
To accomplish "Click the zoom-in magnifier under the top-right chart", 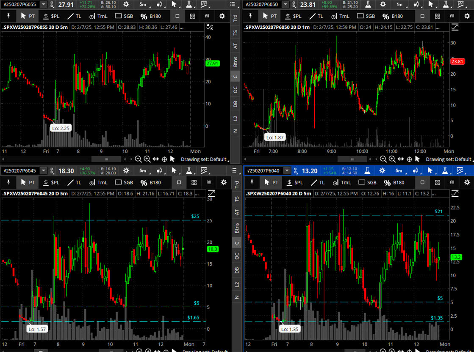I will coord(392,159).
